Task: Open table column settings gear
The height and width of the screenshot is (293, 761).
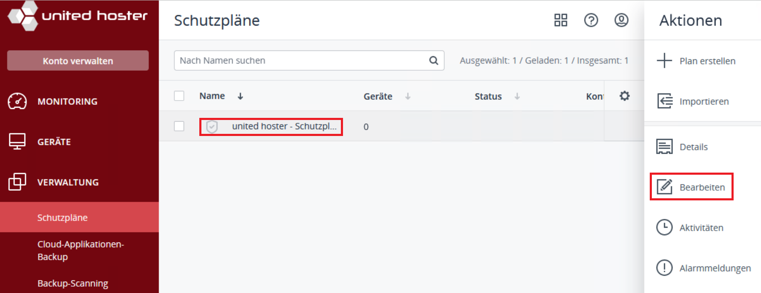Action: coord(624,96)
